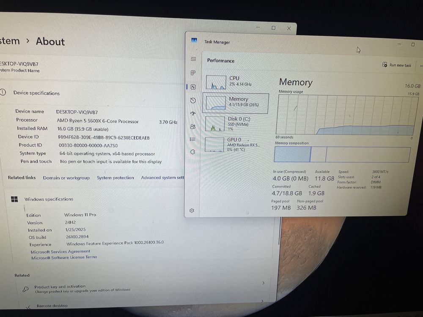Click the Memory usage graph
Screen dimensions: 423x317
[x=347, y=115]
